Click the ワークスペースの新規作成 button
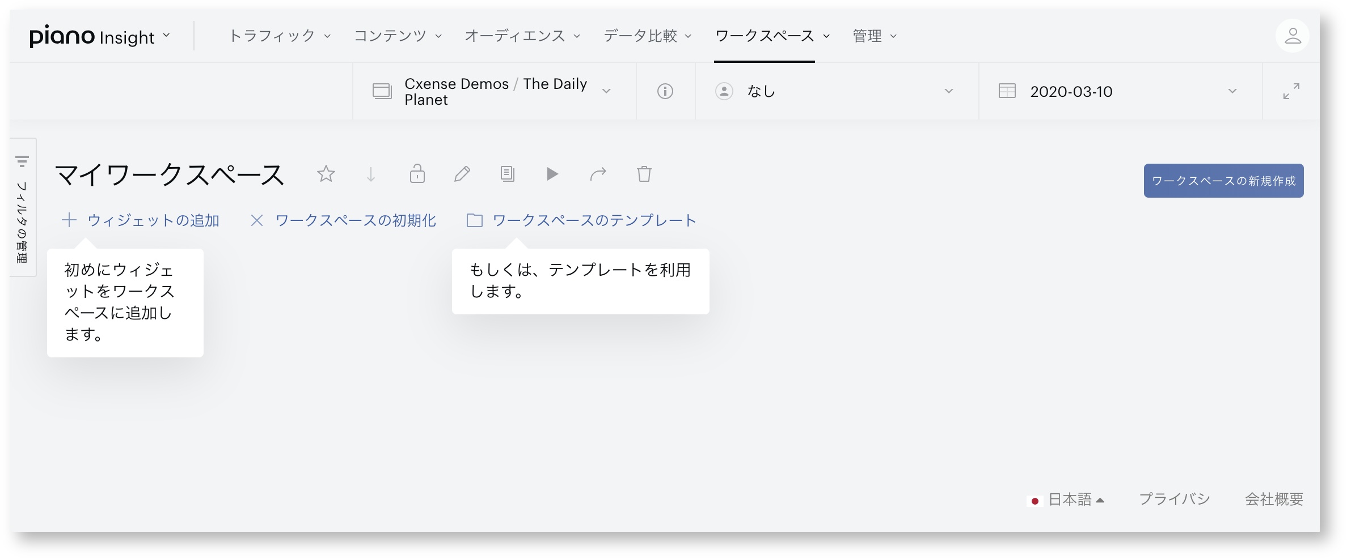 click(x=1223, y=181)
